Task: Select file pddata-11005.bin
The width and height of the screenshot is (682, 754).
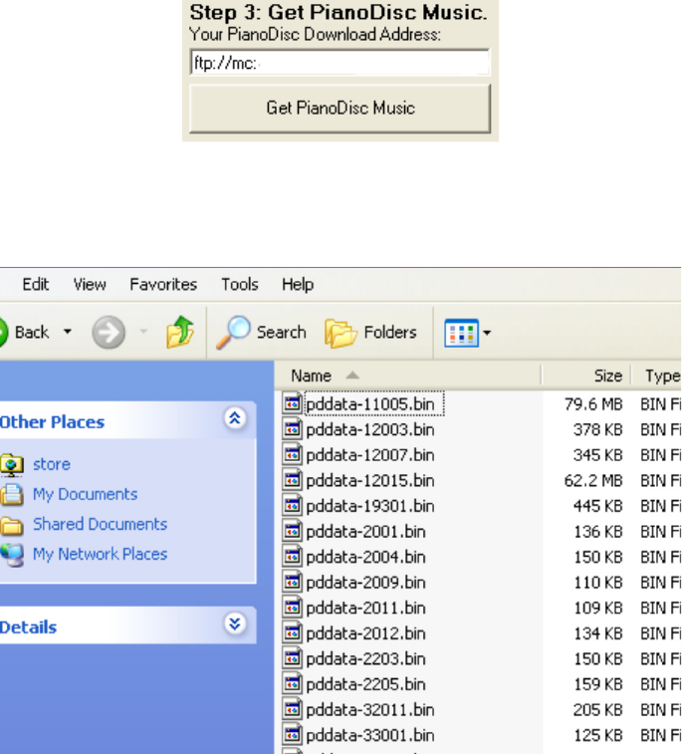Action: (x=370, y=404)
